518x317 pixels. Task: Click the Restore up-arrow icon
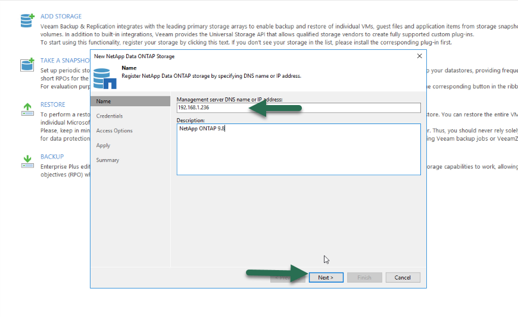coord(27,109)
